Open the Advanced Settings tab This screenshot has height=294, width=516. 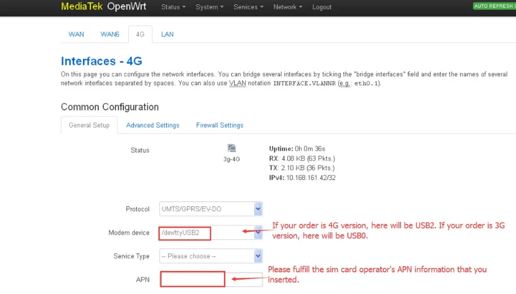coord(153,125)
